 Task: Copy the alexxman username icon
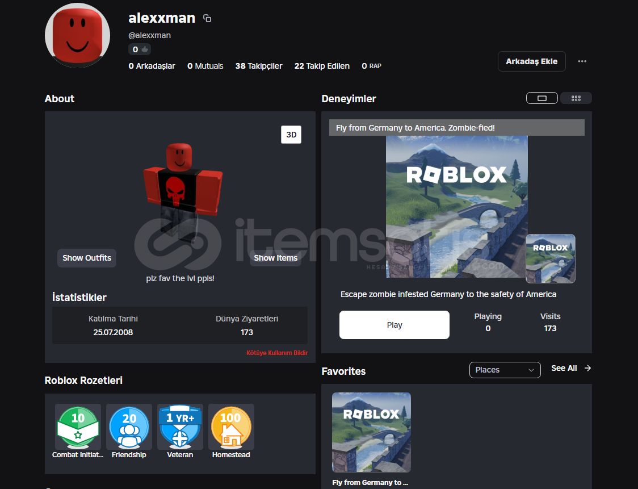click(x=207, y=18)
